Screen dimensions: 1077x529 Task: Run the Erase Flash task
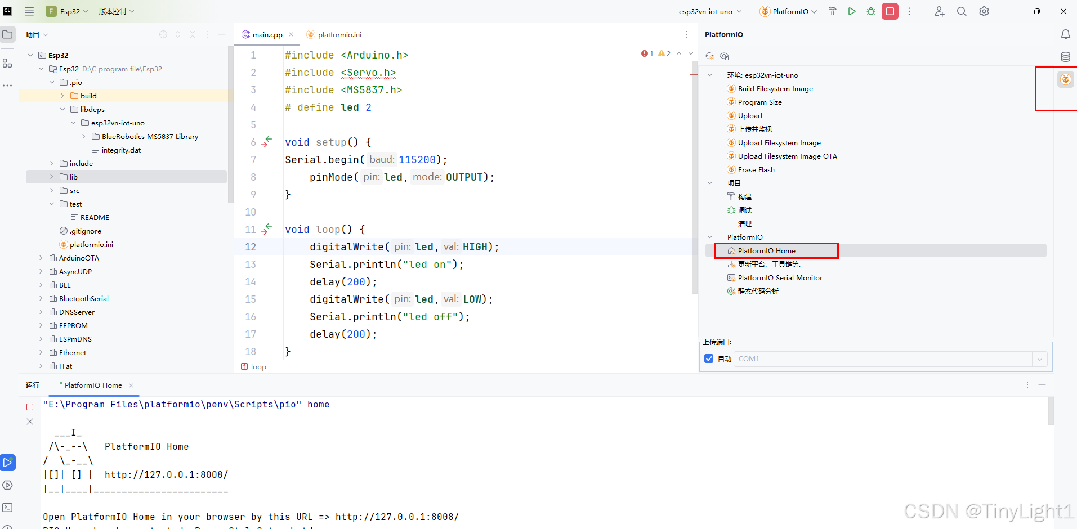pos(756,169)
